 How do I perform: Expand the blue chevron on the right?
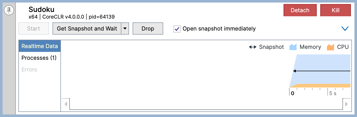point(345,29)
